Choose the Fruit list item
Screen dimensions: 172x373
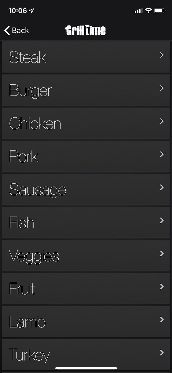point(86,288)
